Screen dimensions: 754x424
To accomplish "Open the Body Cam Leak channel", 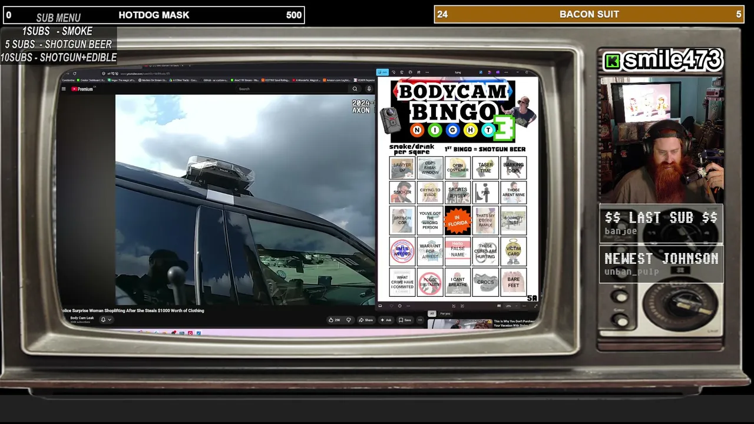I will pyautogui.click(x=82, y=318).
